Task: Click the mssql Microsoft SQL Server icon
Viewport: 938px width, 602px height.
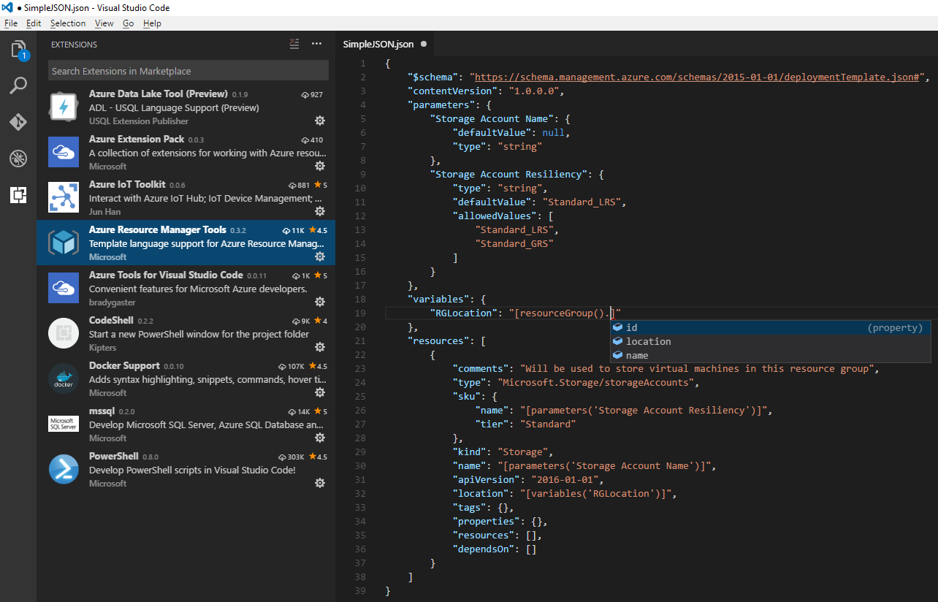Action: point(64,424)
